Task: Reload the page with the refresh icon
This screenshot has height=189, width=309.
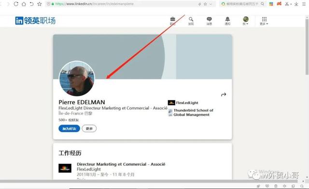Action: point(16,4)
